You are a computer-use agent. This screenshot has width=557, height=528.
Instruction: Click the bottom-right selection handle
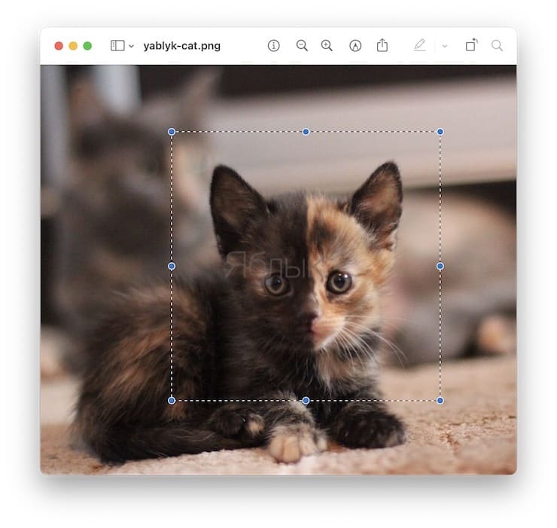click(440, 401)
